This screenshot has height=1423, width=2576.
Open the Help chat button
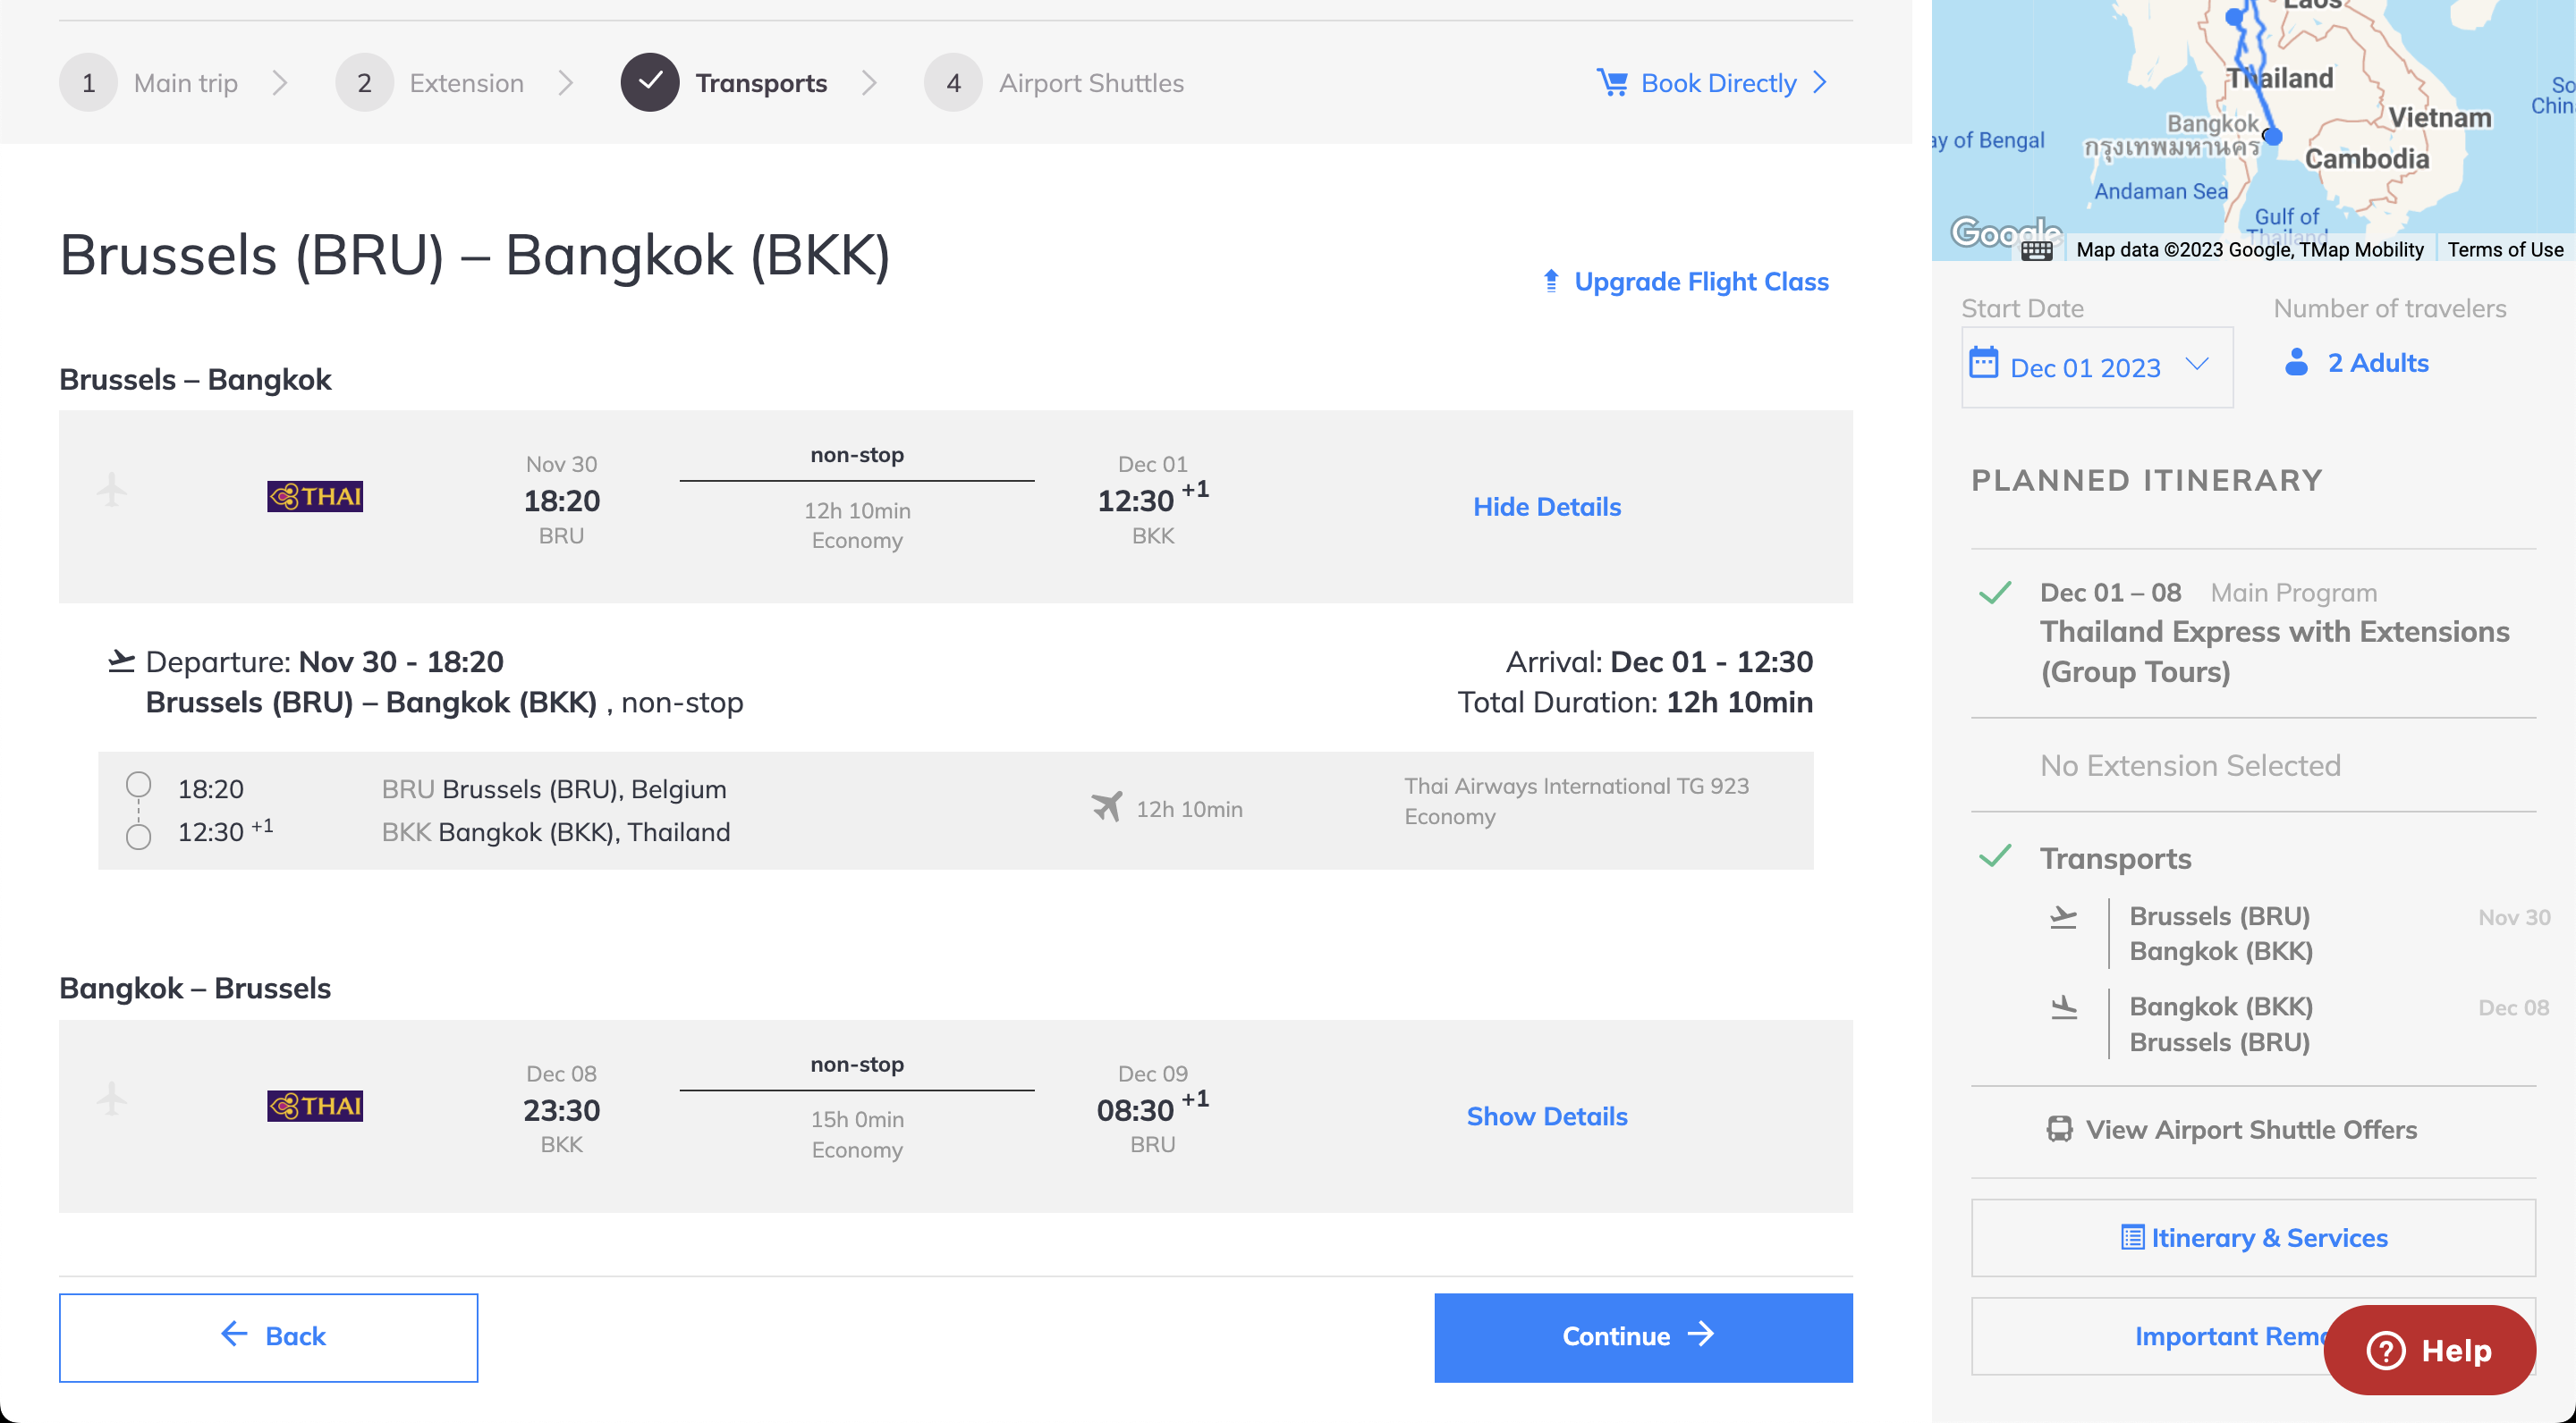coord(2429,1350)
